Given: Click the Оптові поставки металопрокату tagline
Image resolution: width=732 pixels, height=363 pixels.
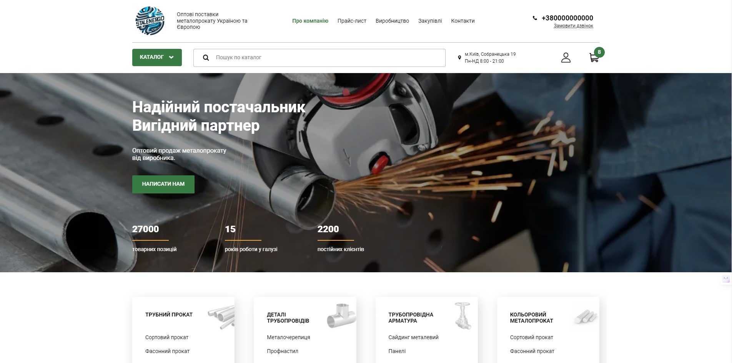Looking at the screenshot, I should [212, 21].
